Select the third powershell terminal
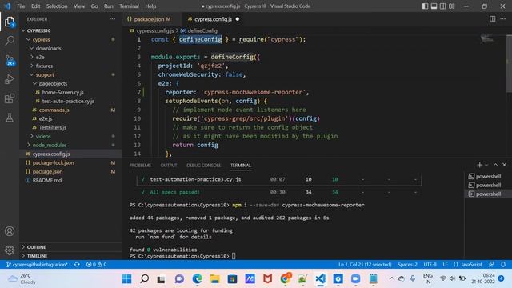 tap(485, 194)
